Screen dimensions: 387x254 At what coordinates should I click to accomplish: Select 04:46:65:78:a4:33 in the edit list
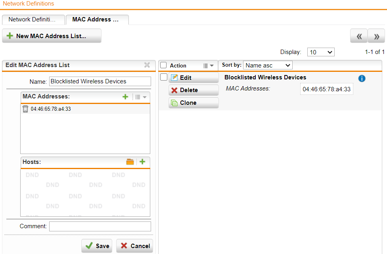point(51,109)
